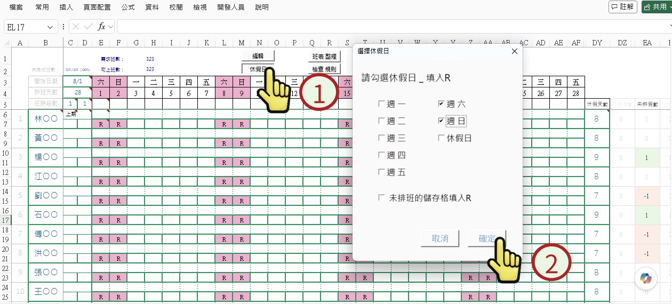
Task: Click the 需求班數 label cell
Action: [111, 59]
